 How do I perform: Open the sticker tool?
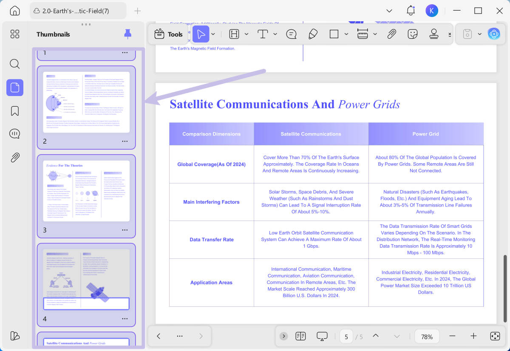[x=412, y=34]
